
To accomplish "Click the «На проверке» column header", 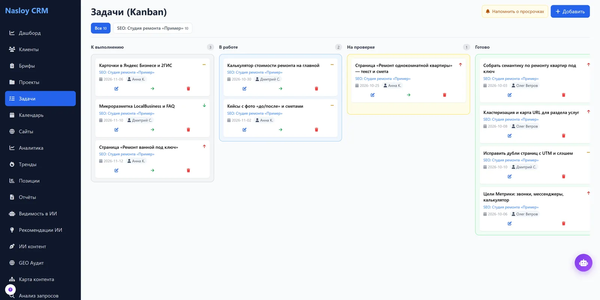I will point(361,47).
